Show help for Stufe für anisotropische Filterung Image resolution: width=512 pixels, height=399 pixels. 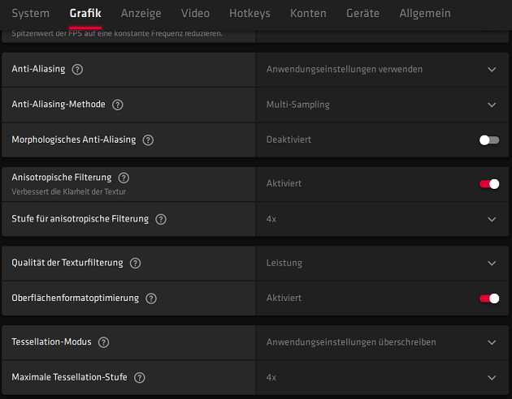(x=161, y=219)
